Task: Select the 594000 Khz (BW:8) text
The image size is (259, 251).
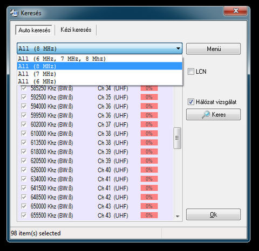Action: point(52,107)
